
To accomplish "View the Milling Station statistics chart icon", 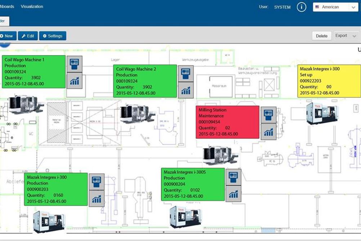I will (268, 131).
